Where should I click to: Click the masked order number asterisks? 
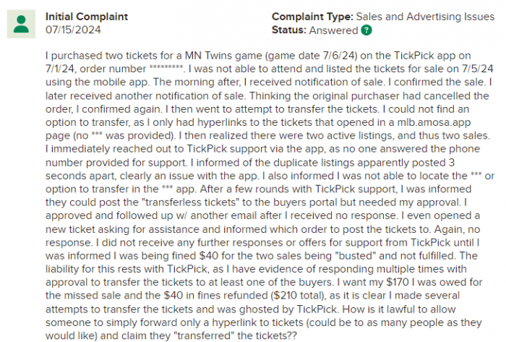coord(166,69)
